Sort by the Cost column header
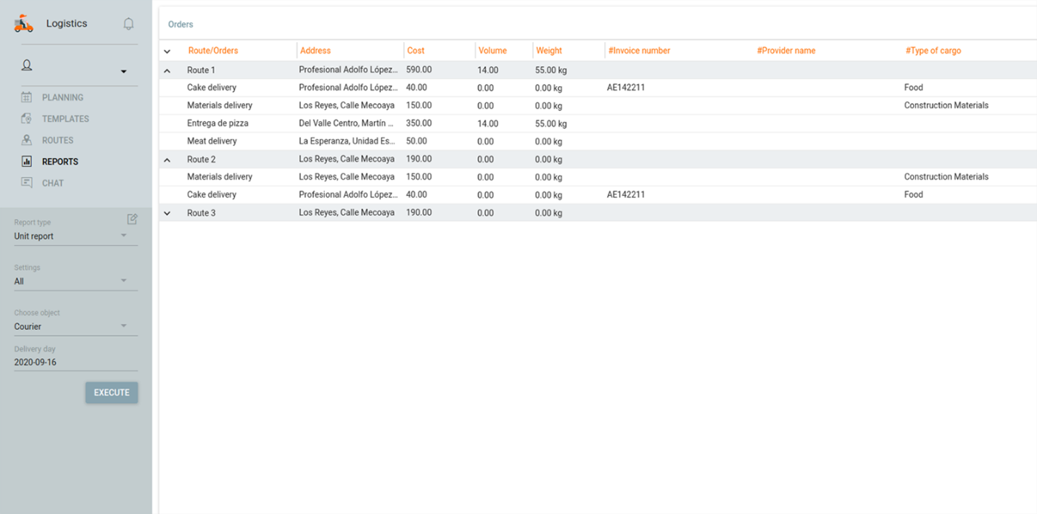Viewport: 1037px width, 514px height. coord(416,51)
